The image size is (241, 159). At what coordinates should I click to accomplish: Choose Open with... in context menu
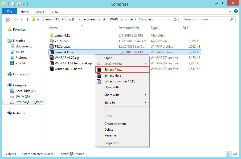pyautogui.click(x=122, y=87)
